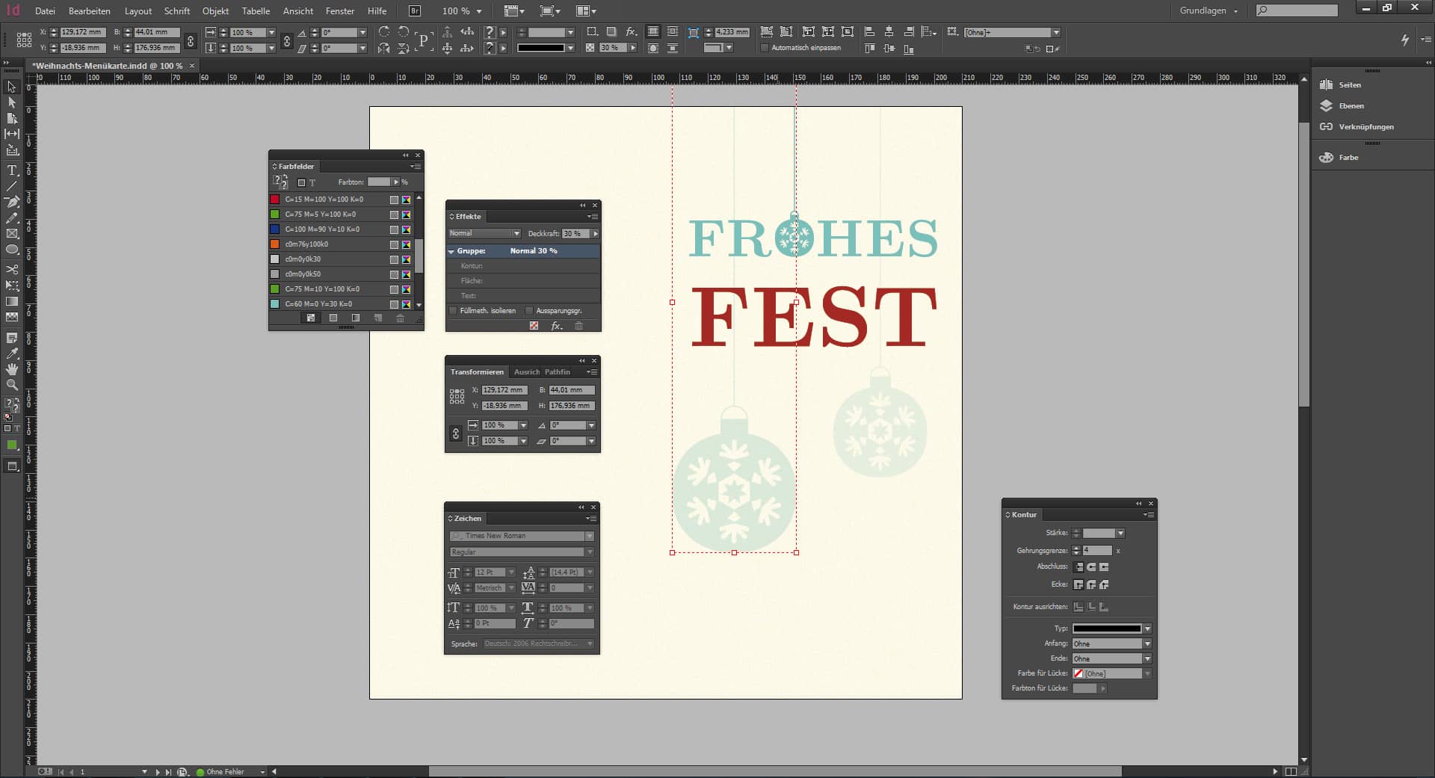Open Verknüpfungen links panel

1365,127
